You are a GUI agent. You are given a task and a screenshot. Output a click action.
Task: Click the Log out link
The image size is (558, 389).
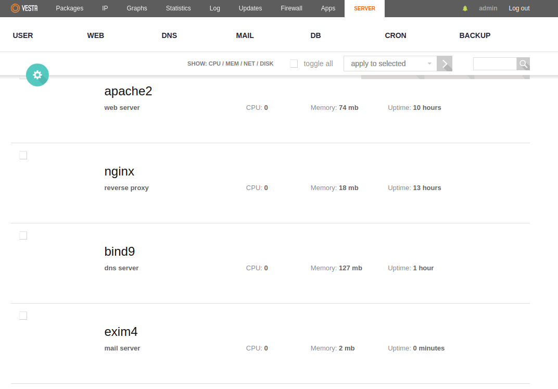pyautogui.click(x=519, y=8)
